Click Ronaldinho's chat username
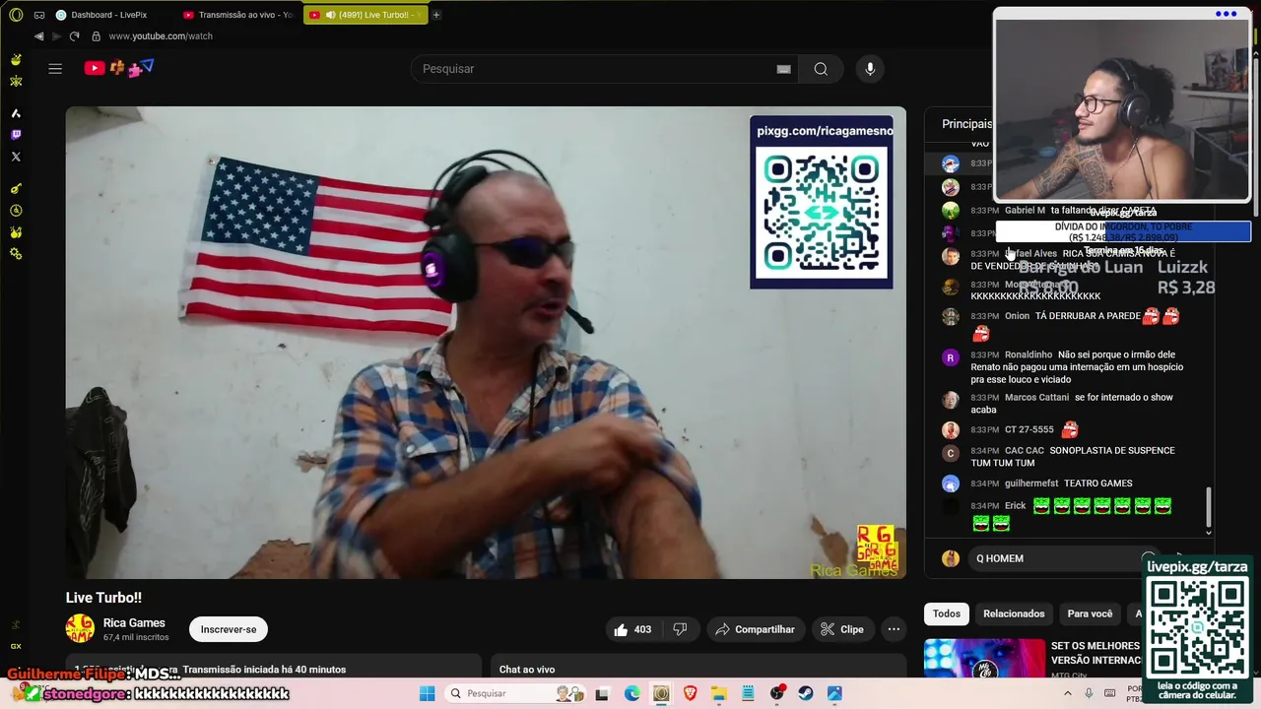Screen dimensions: 1261x709 tap(1029, 354)
